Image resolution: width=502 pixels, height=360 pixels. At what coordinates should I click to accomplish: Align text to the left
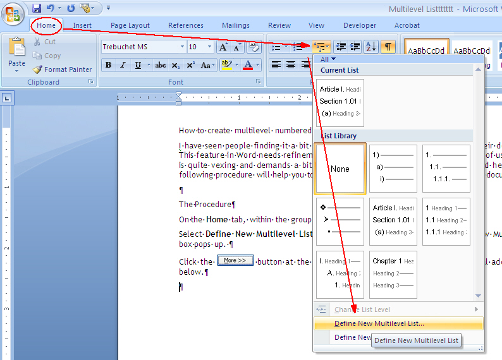276,65
